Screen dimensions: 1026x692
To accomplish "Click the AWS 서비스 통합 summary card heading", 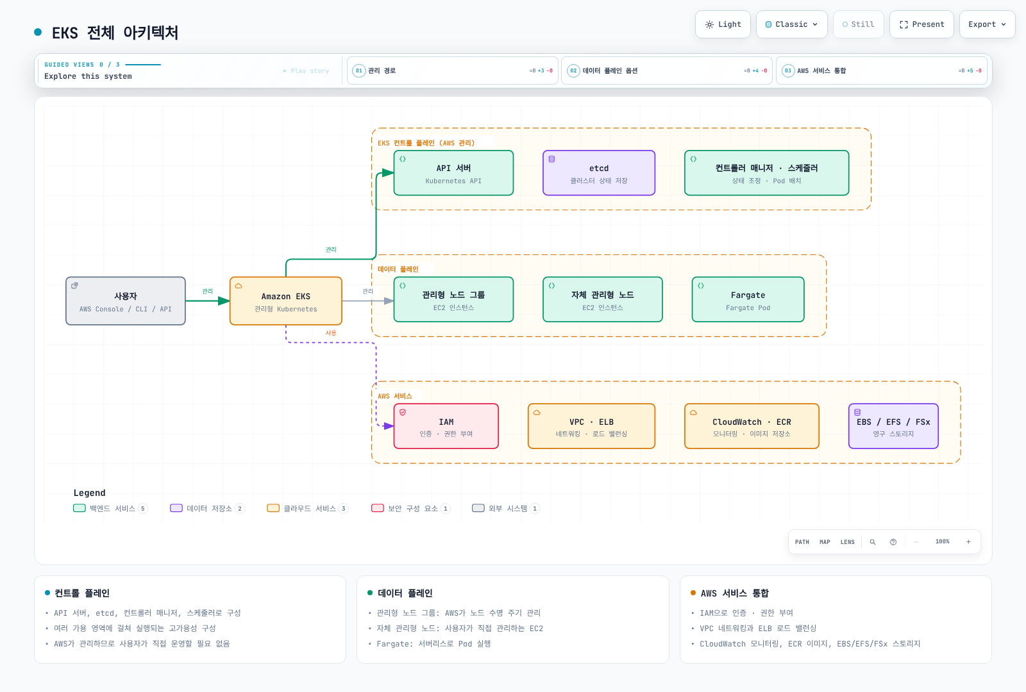I will point(735,593).
